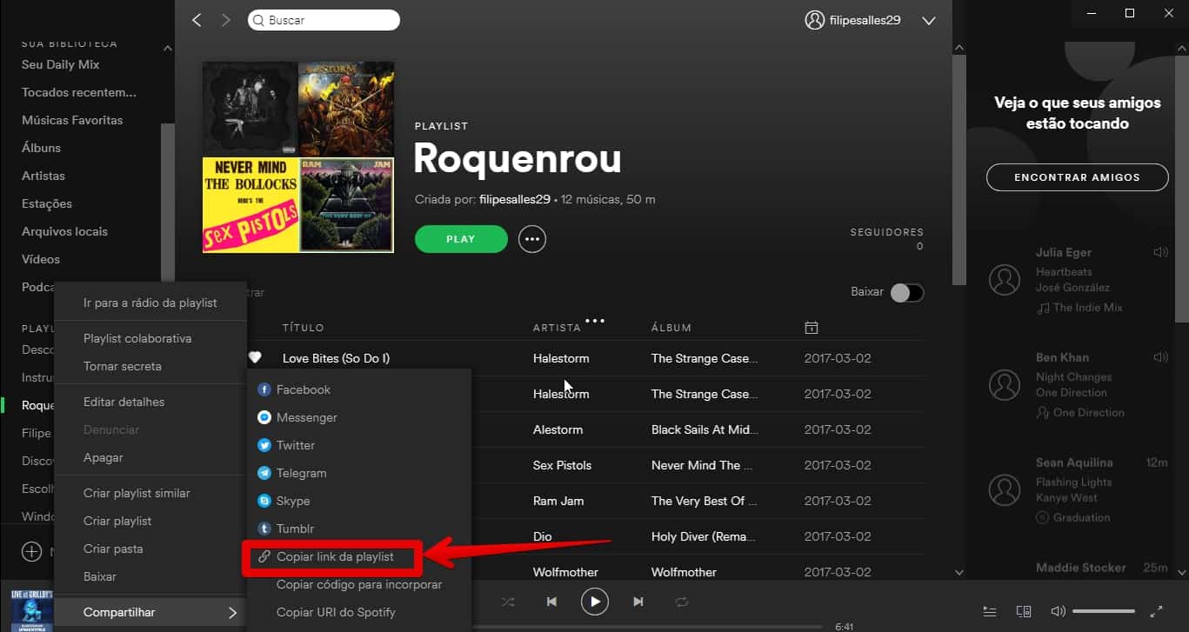Go forward with the right arrow

(226, 20)
